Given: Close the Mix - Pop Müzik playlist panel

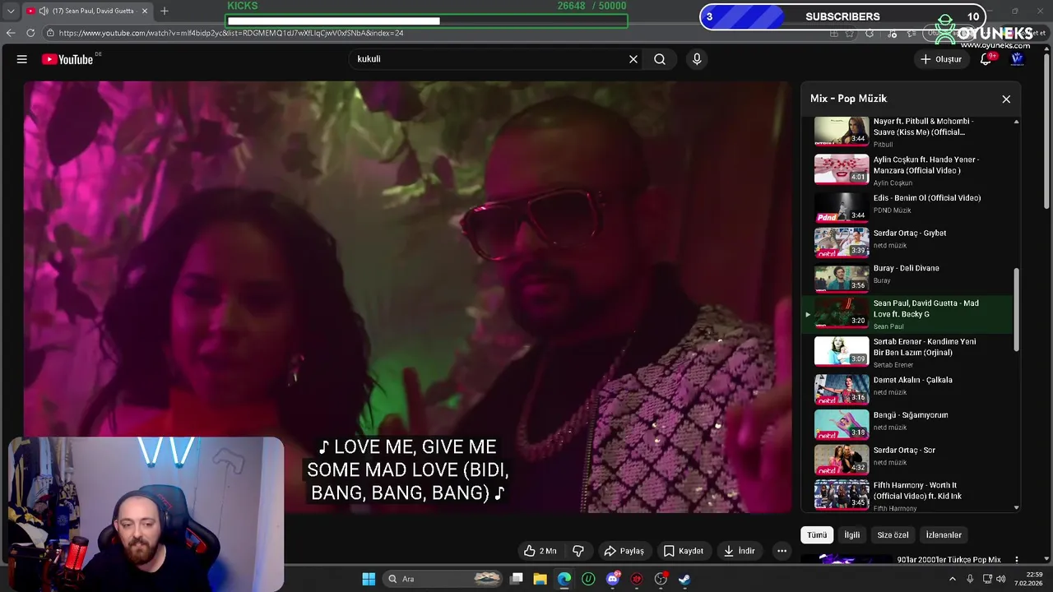Looking at the screenshot, I should click(x=1006, y=99).
